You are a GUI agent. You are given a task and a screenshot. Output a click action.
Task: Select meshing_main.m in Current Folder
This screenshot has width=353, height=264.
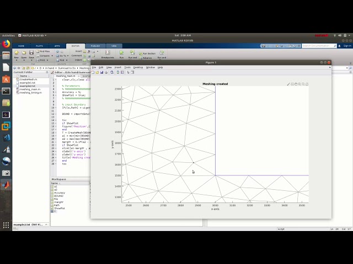click(x=30, y=89)
